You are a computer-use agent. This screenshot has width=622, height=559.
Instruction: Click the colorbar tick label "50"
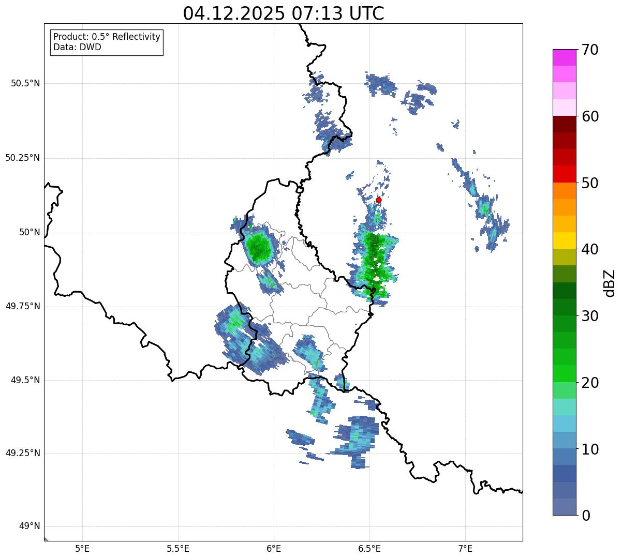[590, 183]
